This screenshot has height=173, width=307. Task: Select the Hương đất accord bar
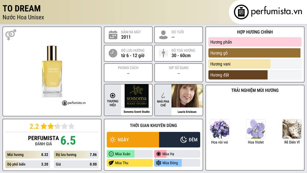pyautogui.click(x=255, y=75)
